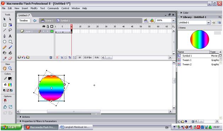Open timeline frame view options menu
The width and height of the screenshot is (223, 131).
coord(173,27)
